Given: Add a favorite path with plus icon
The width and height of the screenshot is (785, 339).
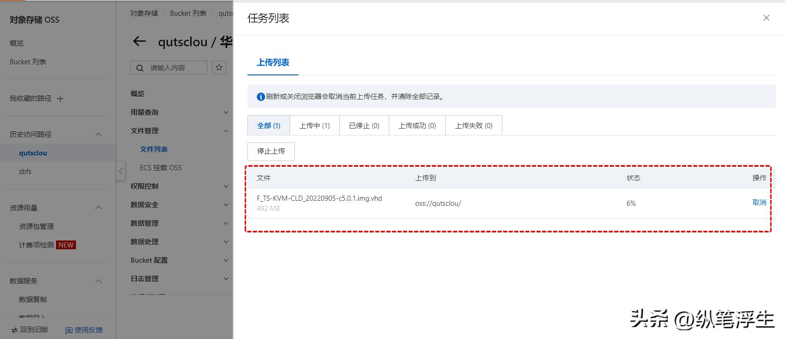Looking at the screenshot, I should [60, 99].
